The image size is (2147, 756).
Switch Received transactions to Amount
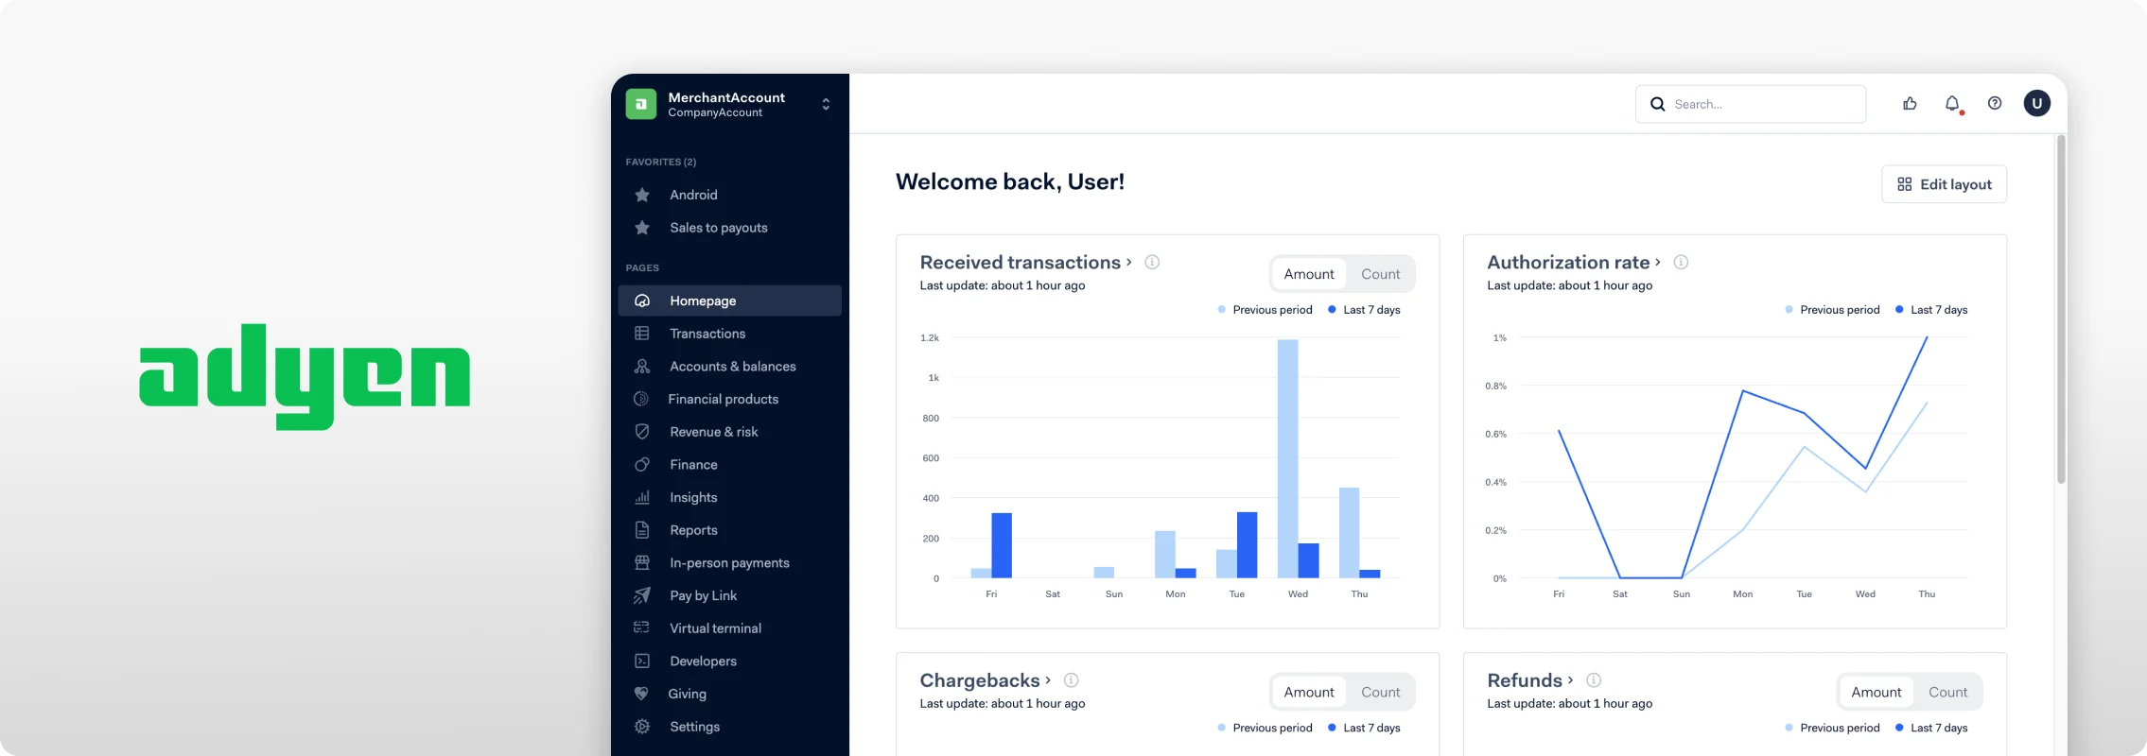click(1309, 274)
